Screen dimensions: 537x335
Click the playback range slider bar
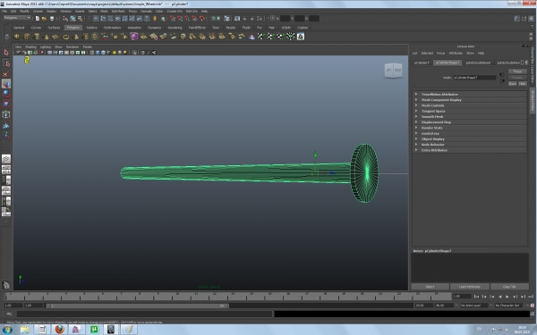click(x=137, y=306)
